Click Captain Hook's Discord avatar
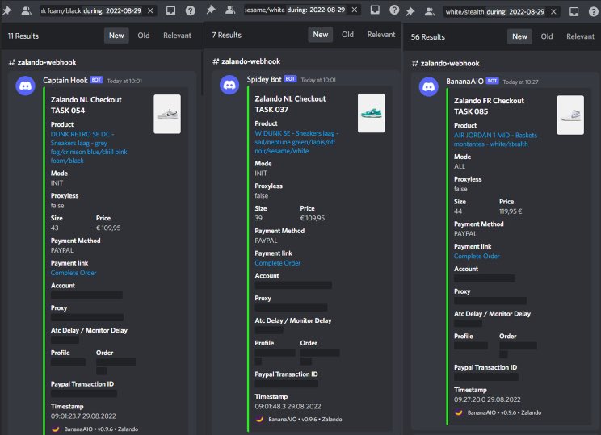The width and height of the screenshot is (601, 435). [25, 86]
